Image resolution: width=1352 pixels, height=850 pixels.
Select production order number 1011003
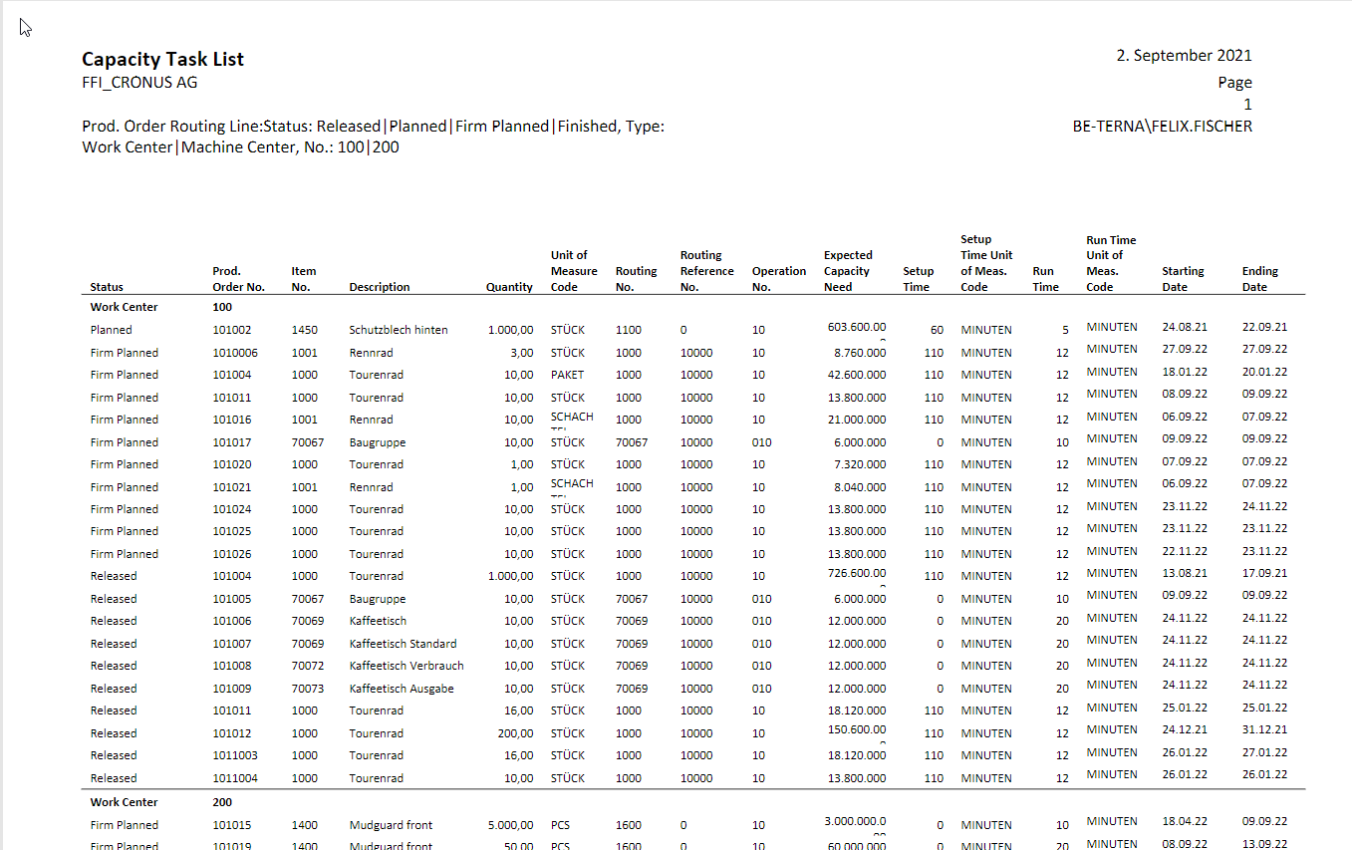point(235,755)
